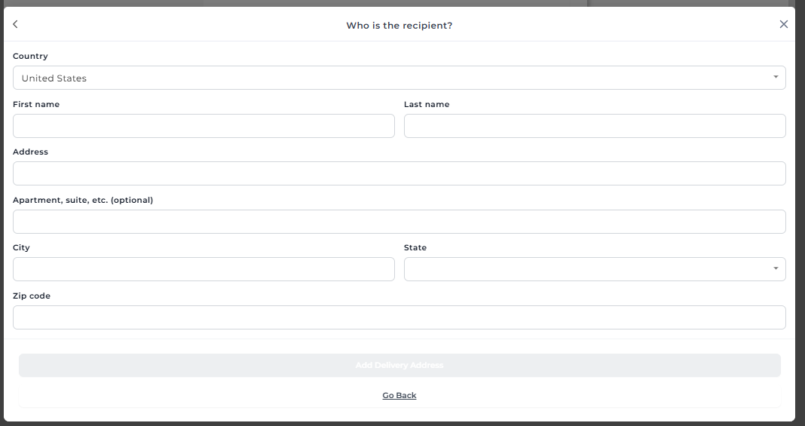Focus the First name input field
805x426 pixels.
[x=204, y=126]
